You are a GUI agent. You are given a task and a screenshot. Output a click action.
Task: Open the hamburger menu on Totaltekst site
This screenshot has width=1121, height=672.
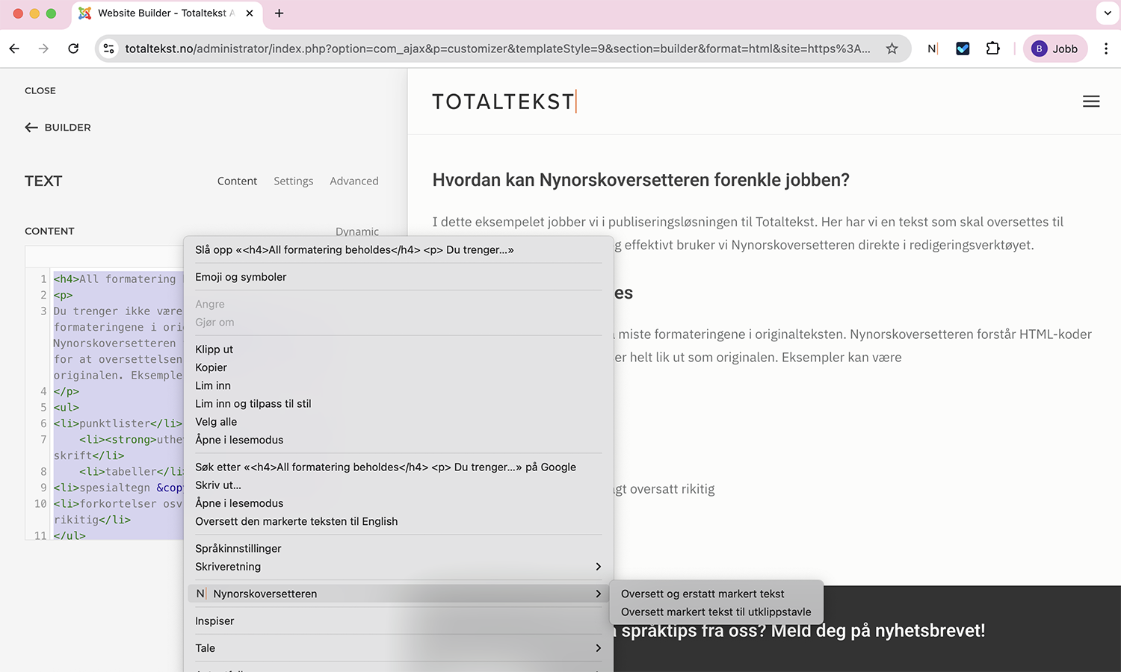1090,102
